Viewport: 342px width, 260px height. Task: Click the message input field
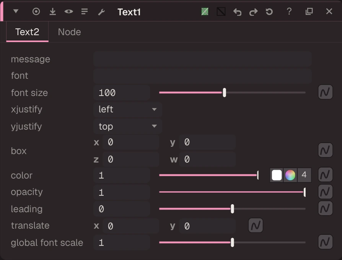[x=202, y=59]
